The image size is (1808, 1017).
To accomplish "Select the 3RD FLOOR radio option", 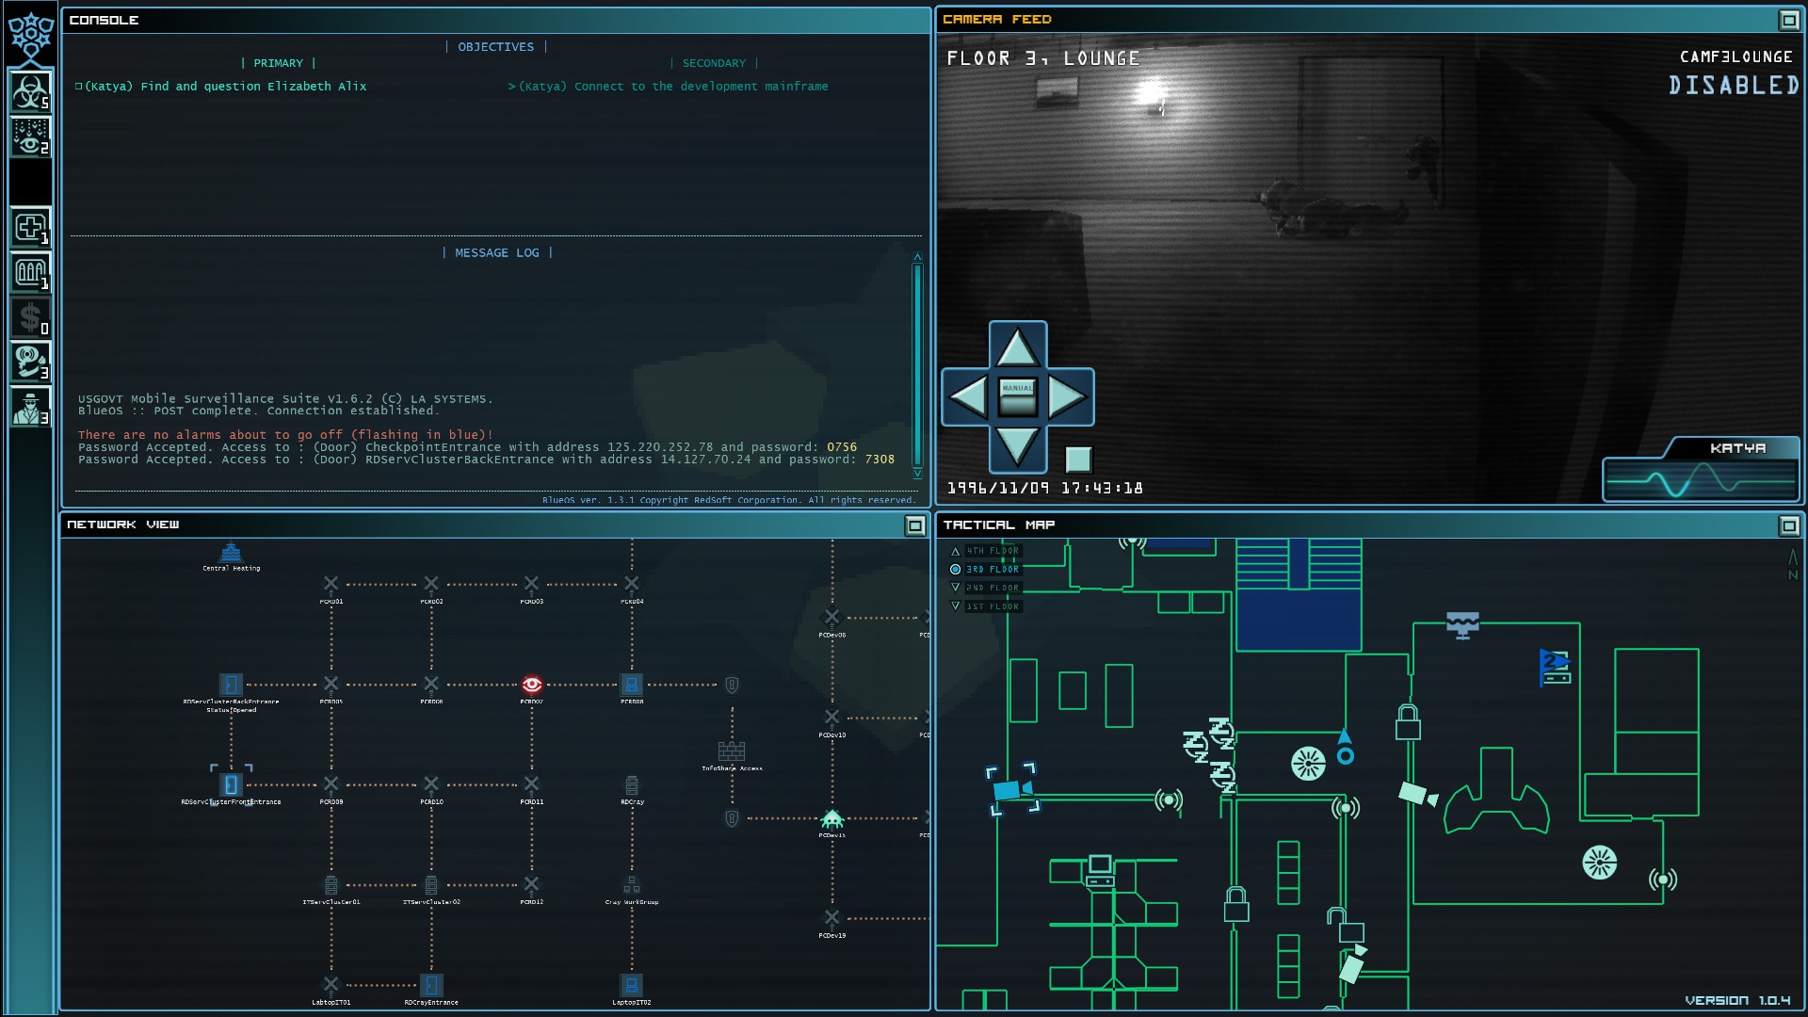I will coord(984,570).
